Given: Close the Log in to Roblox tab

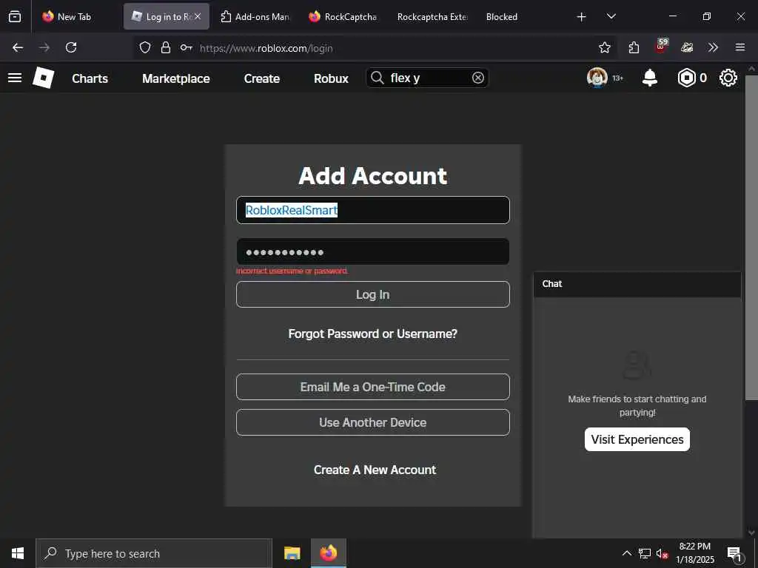Looking at the screenshot, I should 198,16.
